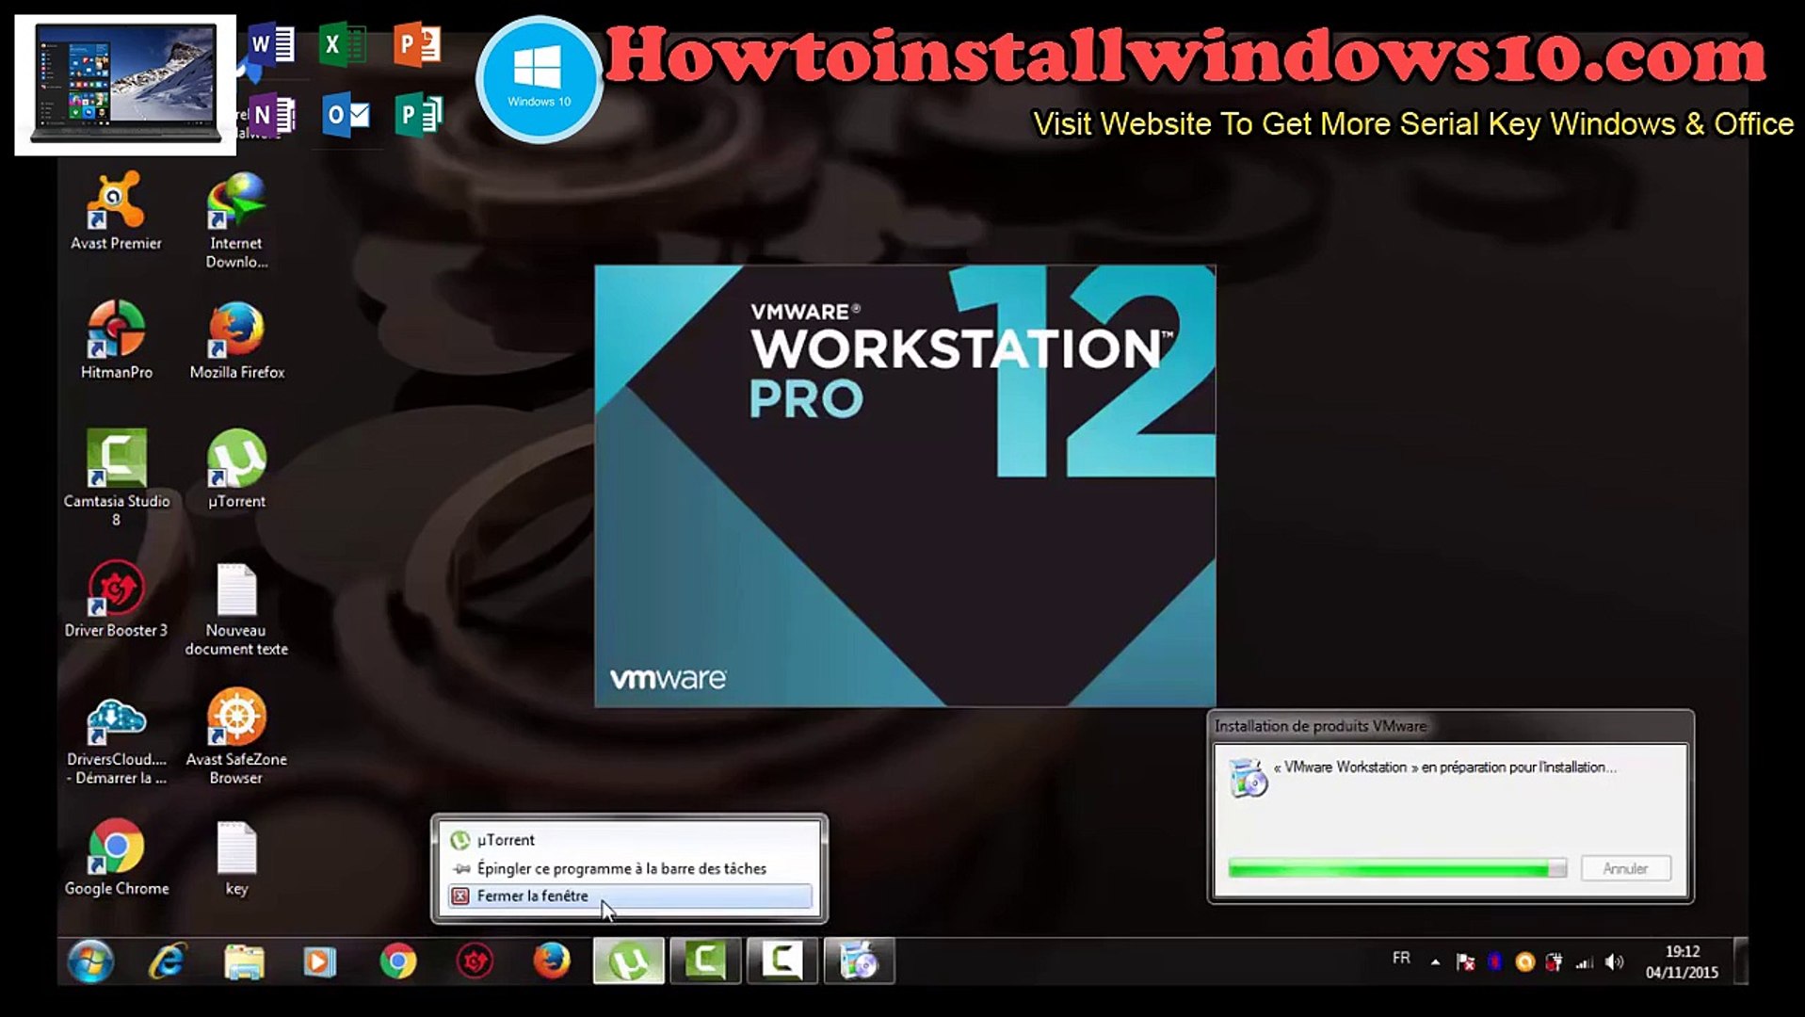This screenshot has width=1805, height=1017.
Task: Open the VMware installer taskbar item
Action: [x=859, y=961]
